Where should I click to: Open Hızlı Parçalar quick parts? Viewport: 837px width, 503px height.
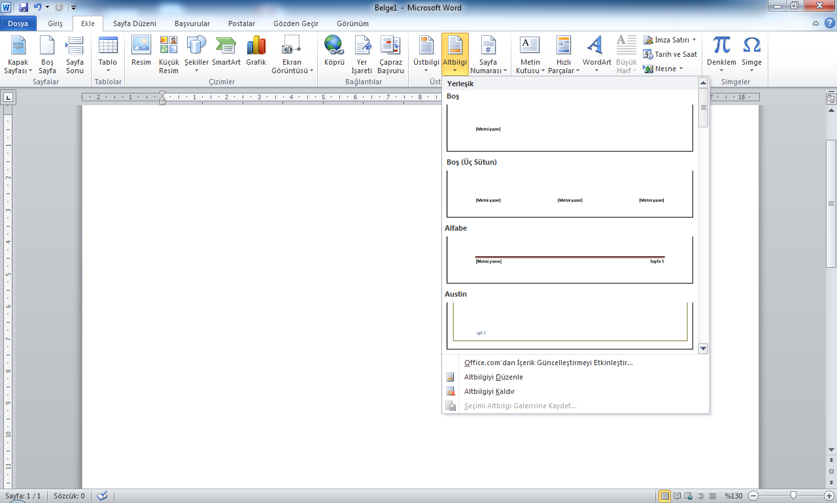pos(564,55)
